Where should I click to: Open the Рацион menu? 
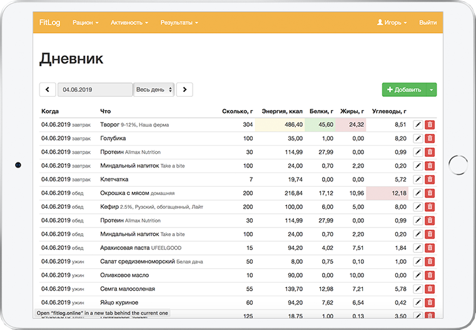86,22
